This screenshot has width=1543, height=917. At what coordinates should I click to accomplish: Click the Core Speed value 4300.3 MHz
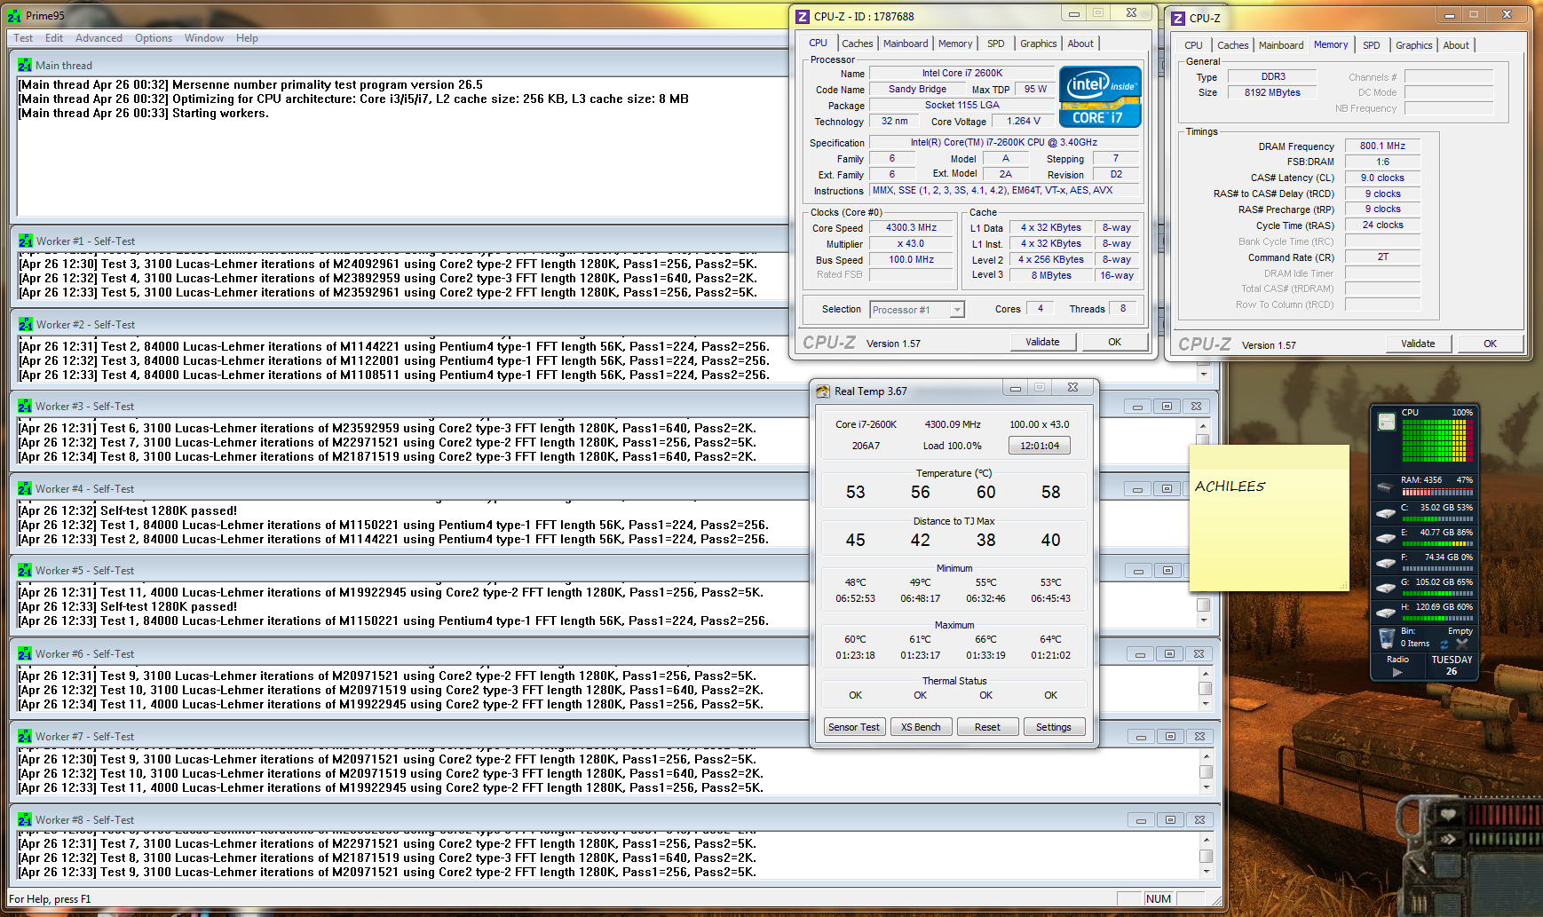tap(911, 227)
